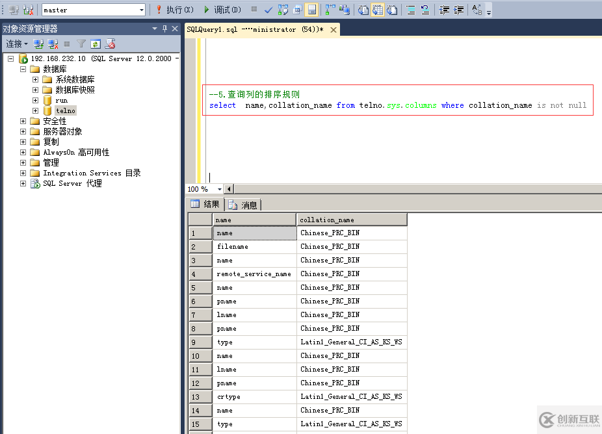Click the 执行(X) execute button

[174, 10]
